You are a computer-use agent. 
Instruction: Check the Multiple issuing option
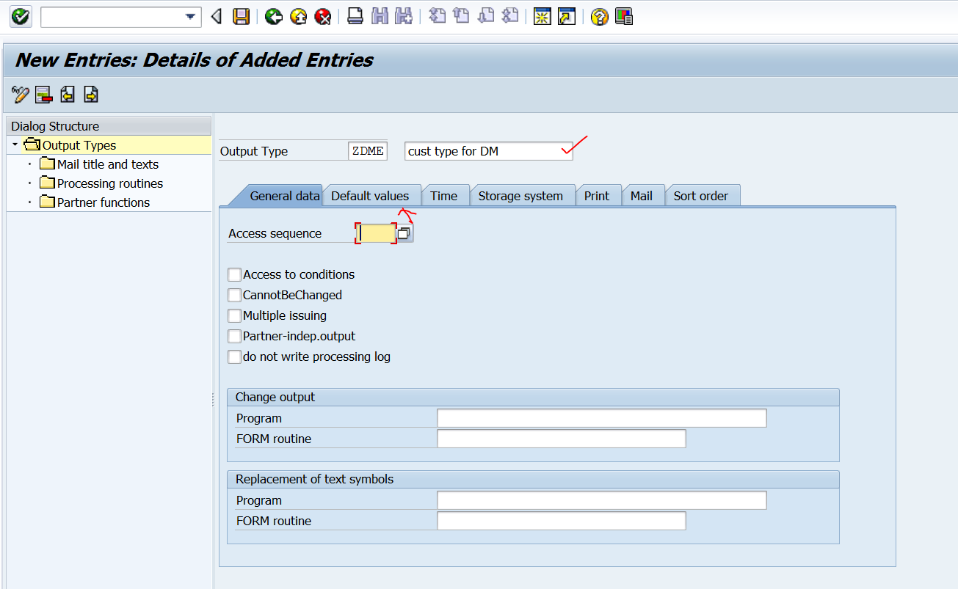[234, 315]
